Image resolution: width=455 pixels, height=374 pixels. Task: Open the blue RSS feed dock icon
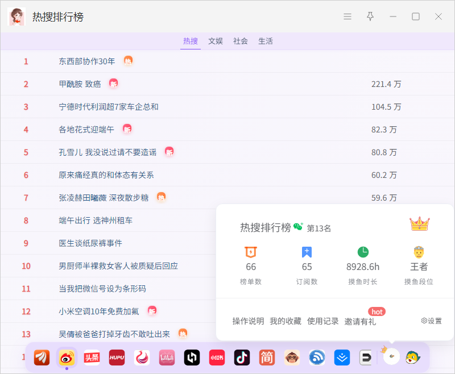tap(317, 358)
